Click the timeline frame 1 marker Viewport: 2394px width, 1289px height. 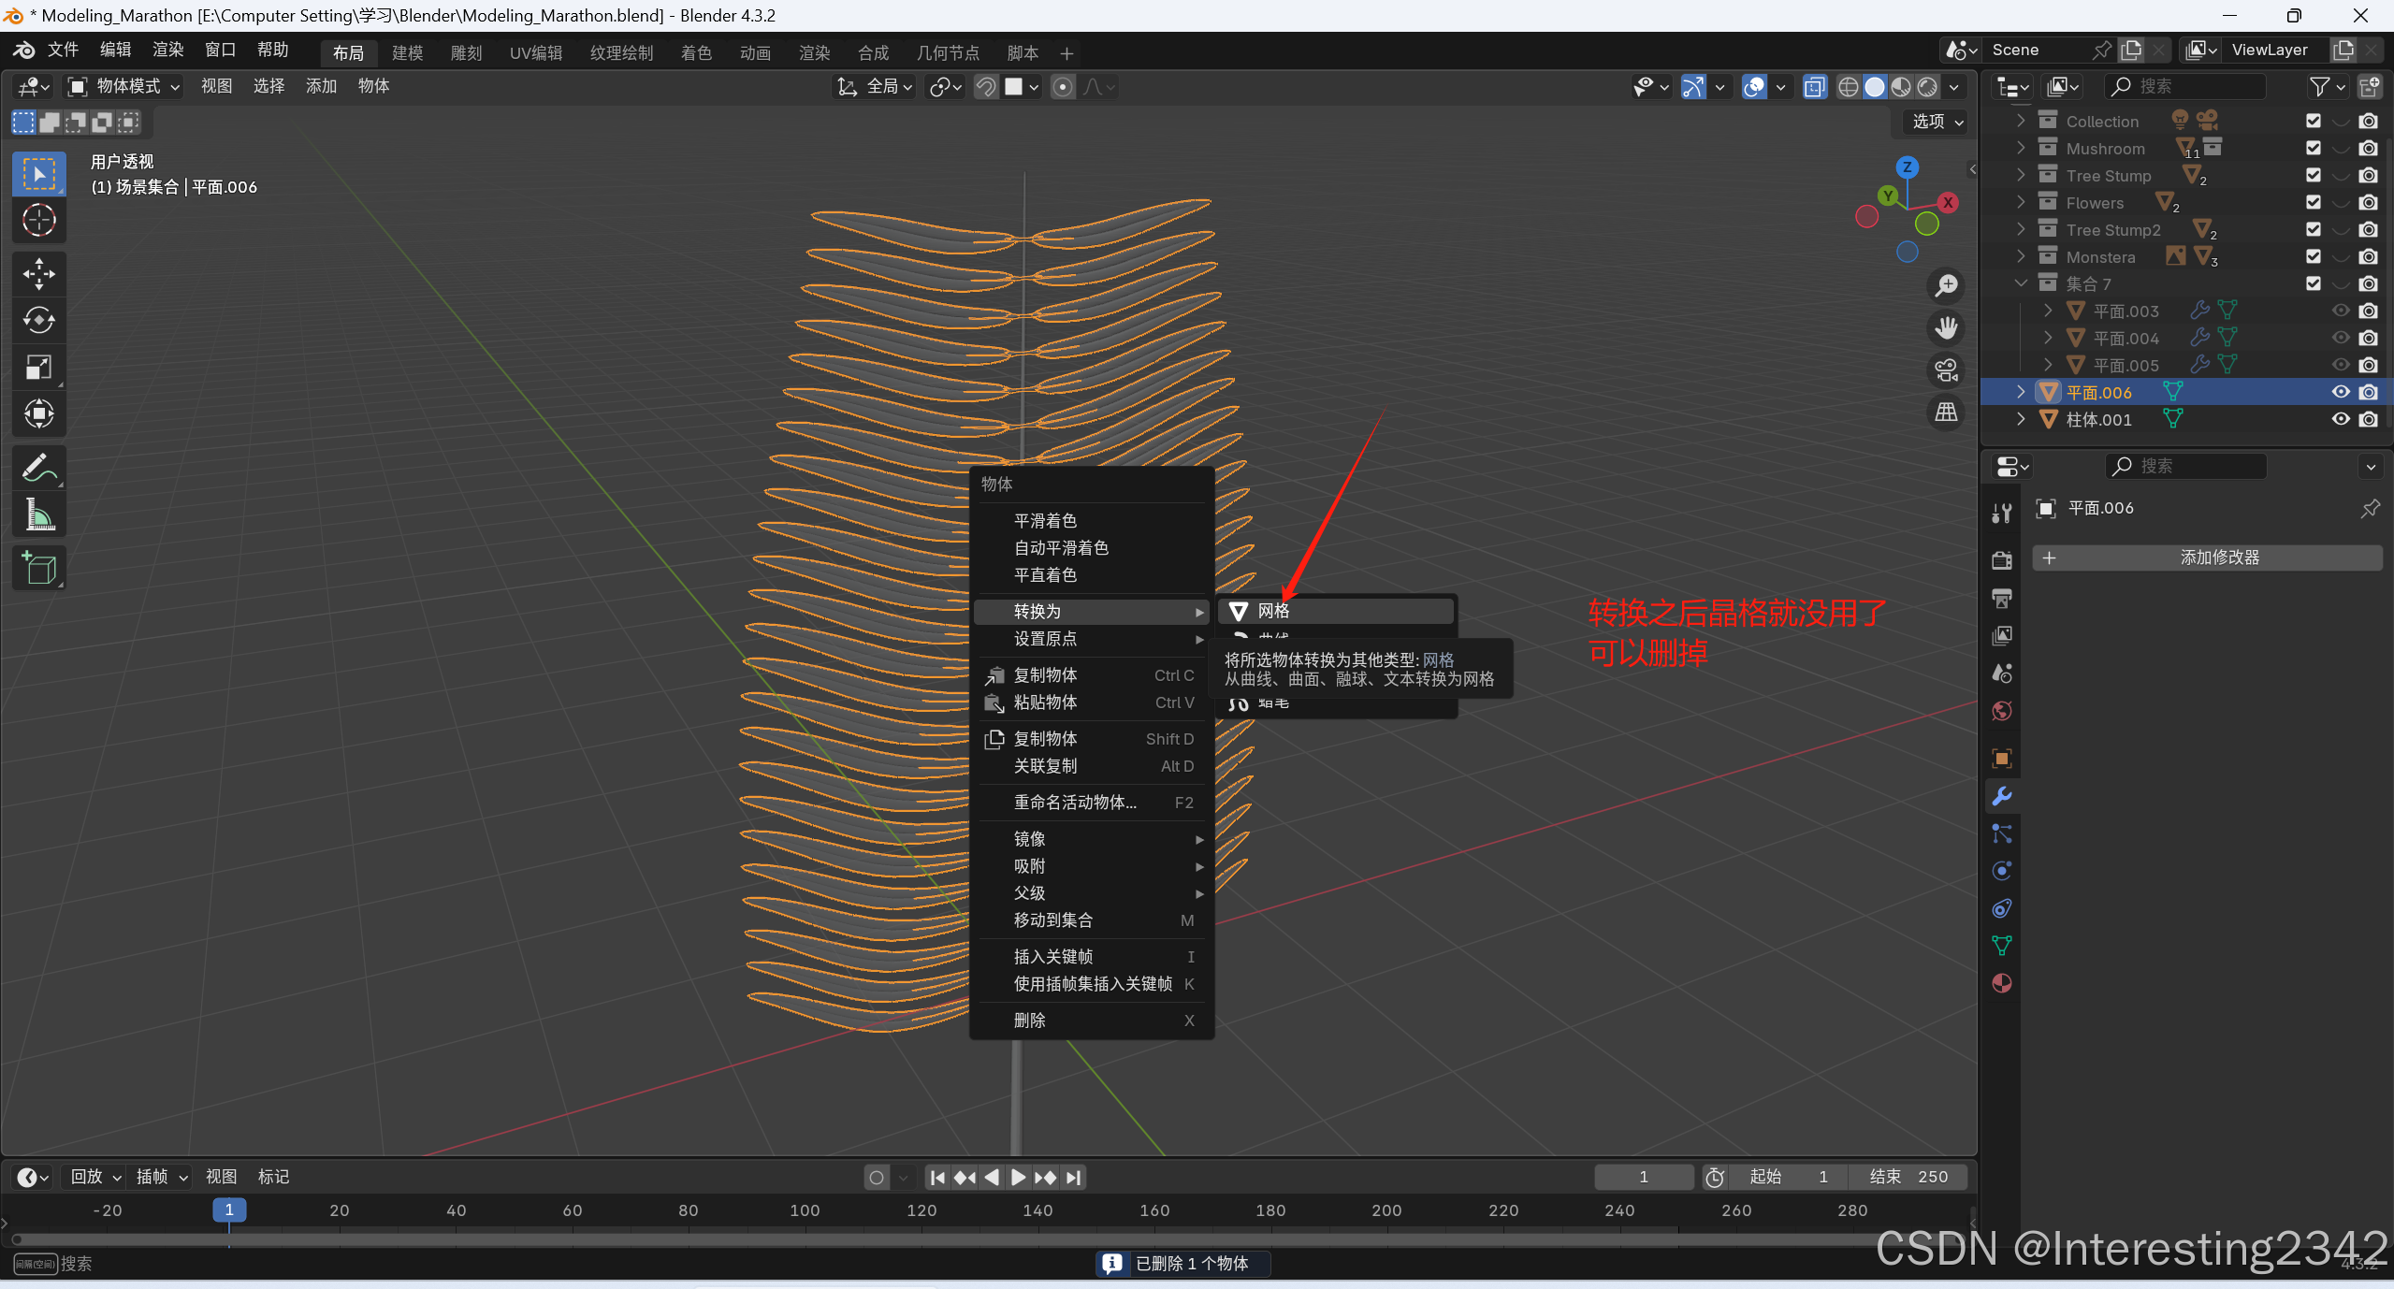(229, 1209)
